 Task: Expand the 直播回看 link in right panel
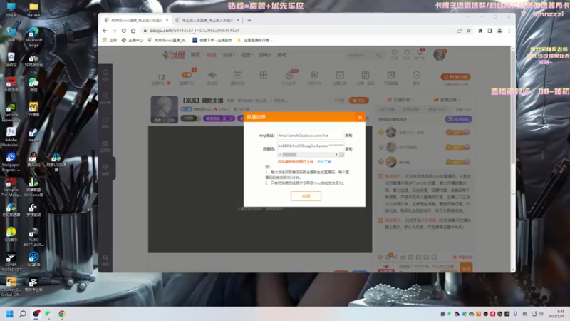447,100
